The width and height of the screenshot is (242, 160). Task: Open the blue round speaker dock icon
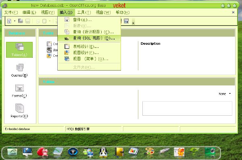[x=73, y=152]
